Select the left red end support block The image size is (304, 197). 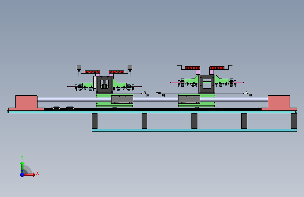pos(26,103)
